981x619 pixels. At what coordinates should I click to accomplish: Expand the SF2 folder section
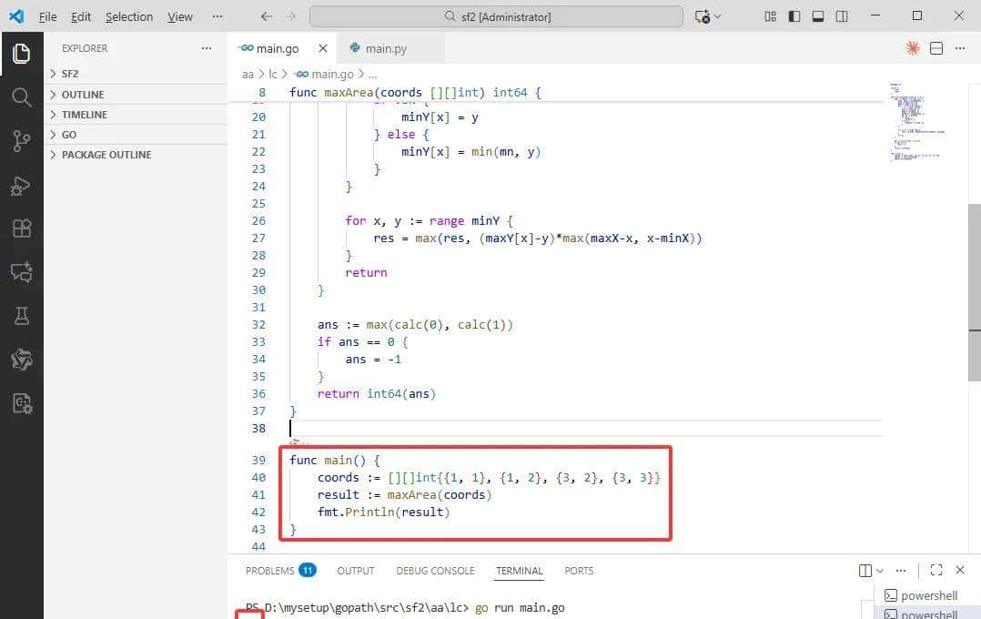pos(70,74)
